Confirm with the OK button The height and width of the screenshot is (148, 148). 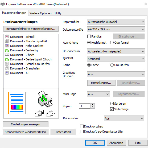click(95, 143)
